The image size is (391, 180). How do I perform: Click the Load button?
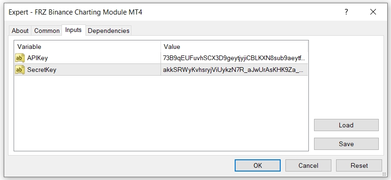click(x=346, y=125)
